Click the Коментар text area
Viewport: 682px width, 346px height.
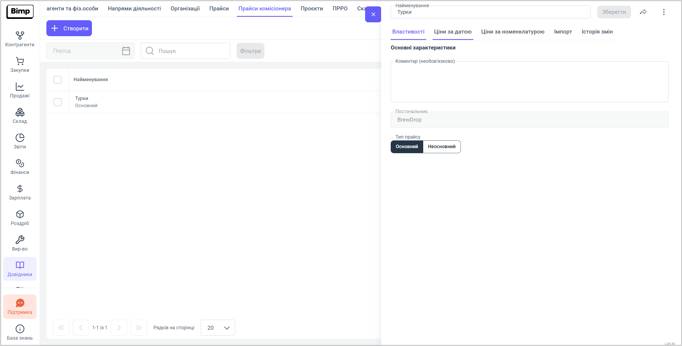[x=529, y=82]
